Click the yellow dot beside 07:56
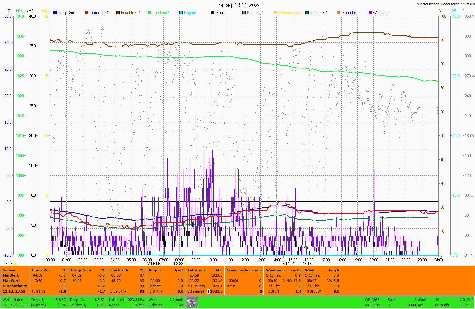The width and height of the screenshot is (475, 309). pyautogui.click(x=15, y=264)
